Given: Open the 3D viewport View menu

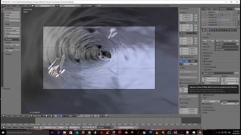Looking at the screenshot, I should [x=9, y=116].
